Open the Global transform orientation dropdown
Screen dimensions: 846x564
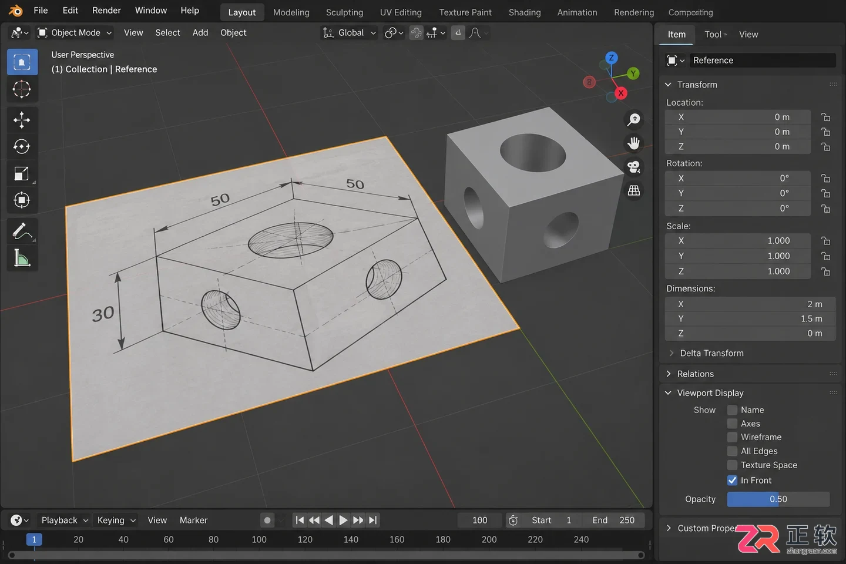(x=350, y=33)
